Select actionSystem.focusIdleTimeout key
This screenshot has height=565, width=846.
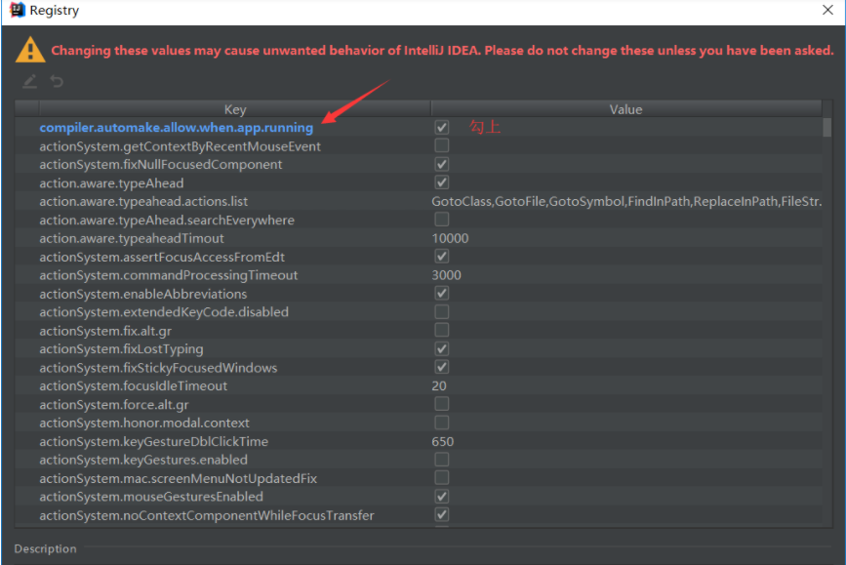[134, 386]
